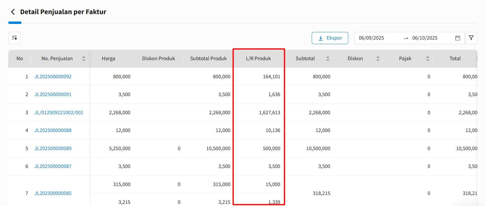Open invoice JL202500000088
Image resolution: width=486 pixels, height=206 pixels.
click(53, 130)
